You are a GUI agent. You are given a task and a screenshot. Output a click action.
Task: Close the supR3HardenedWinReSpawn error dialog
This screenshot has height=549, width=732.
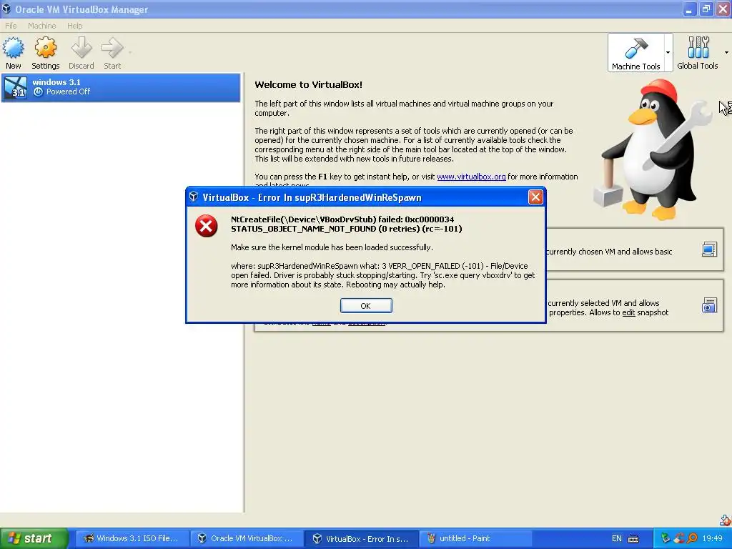point(535,197)
